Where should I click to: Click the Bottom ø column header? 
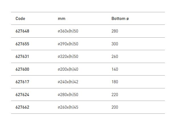point(120,19)
